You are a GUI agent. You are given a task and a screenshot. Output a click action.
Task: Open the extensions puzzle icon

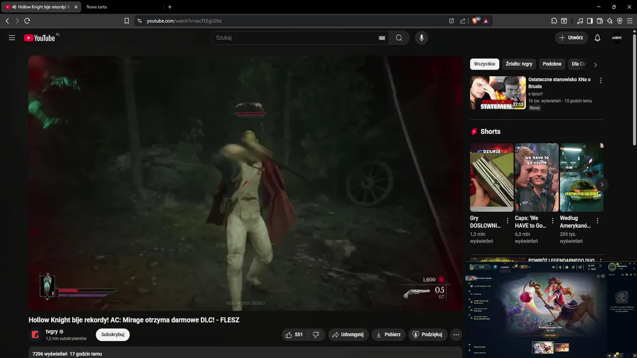point(554,21)
